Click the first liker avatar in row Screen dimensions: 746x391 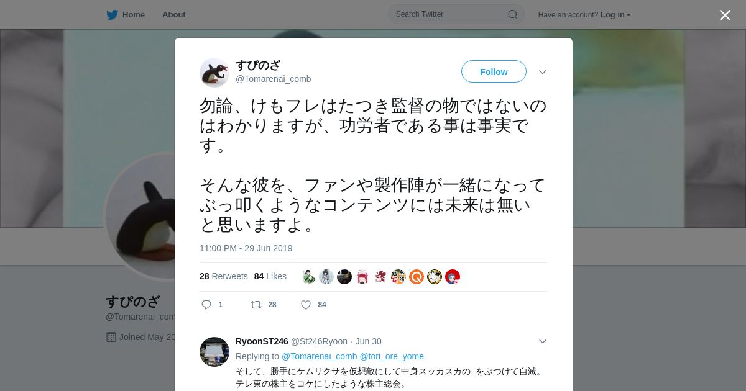(x=309, y=277)
